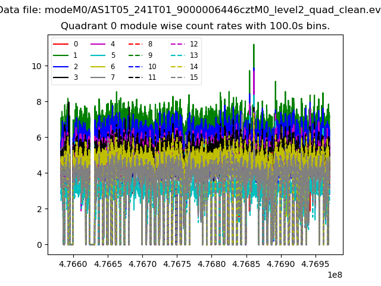Image resolution: width=381 pixels, height=286 pixels.
Task: Click y-axis tick label 0
Action: 39,245
